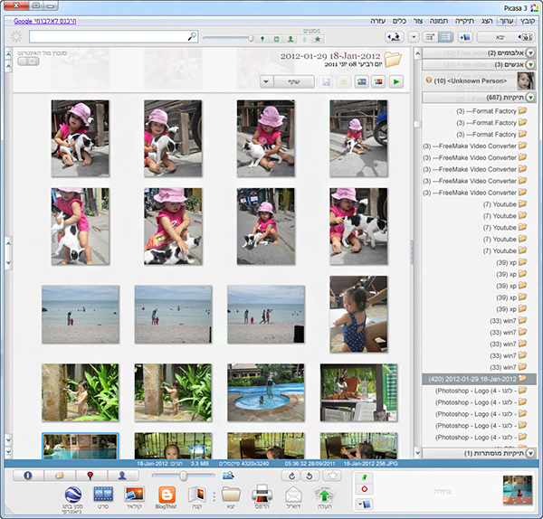
Task: Click the upload to web albums icon near menu
Action: (x=395, y=37)
